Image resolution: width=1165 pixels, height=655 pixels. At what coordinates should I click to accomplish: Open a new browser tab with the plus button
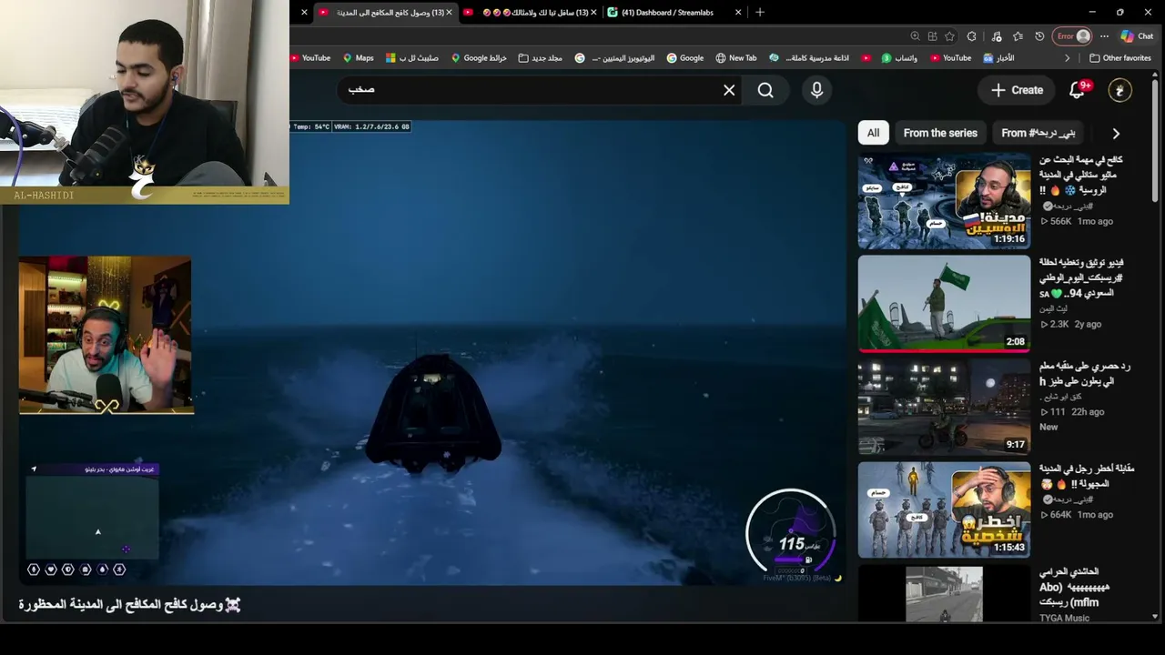point(760,13)
